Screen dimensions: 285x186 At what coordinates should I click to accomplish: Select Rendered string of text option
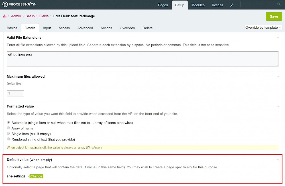(8, 139)
